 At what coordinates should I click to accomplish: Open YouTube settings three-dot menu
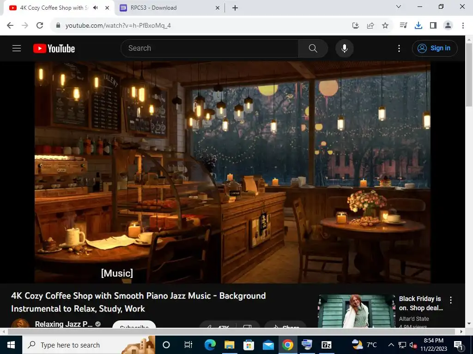point(399,48)
